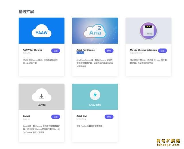The image size is (184, 149).
Task: Click the Motrix purple robot icon
Action: pyautogui.click(x=148, y=31)
